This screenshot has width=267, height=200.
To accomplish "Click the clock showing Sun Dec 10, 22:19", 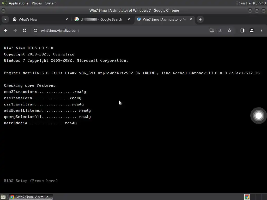I will click(252, 3).
